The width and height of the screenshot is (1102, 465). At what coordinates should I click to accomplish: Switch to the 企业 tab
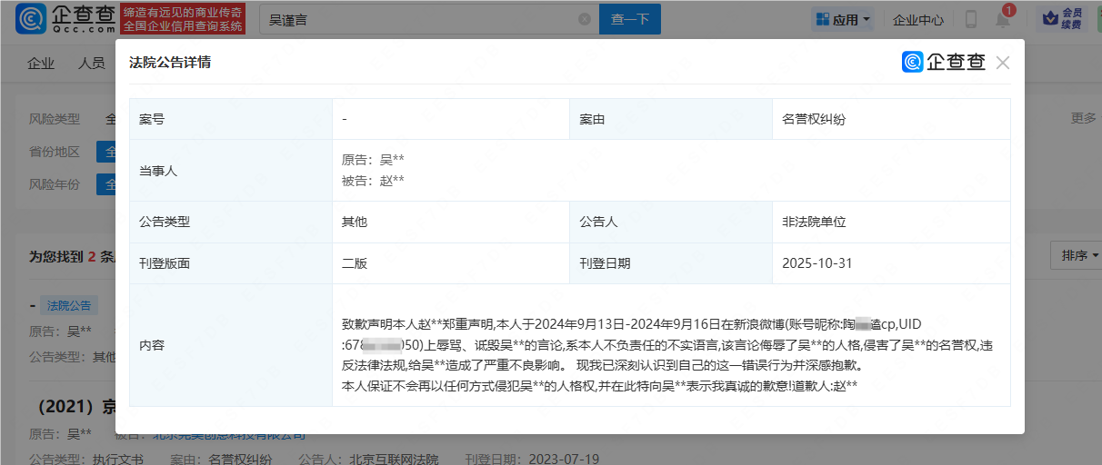pyautogui.click(x=41, y=64)
